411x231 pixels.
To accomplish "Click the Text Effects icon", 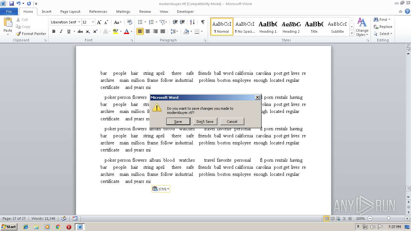I will tap(105, 31).
